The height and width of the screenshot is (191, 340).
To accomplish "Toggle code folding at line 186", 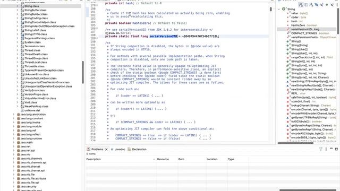I will (97, 28).
